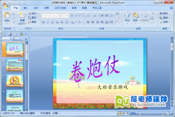This screenshot has height=117, width=175.
Task: Select slide 3 thumbnail with children
Action: click(15, 80)
